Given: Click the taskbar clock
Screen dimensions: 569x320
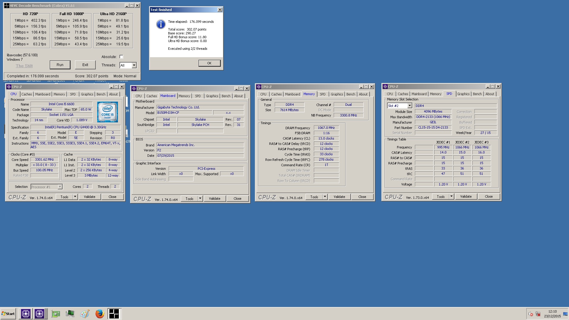Looking at the screenshot, I should click(x=552, y=314).
